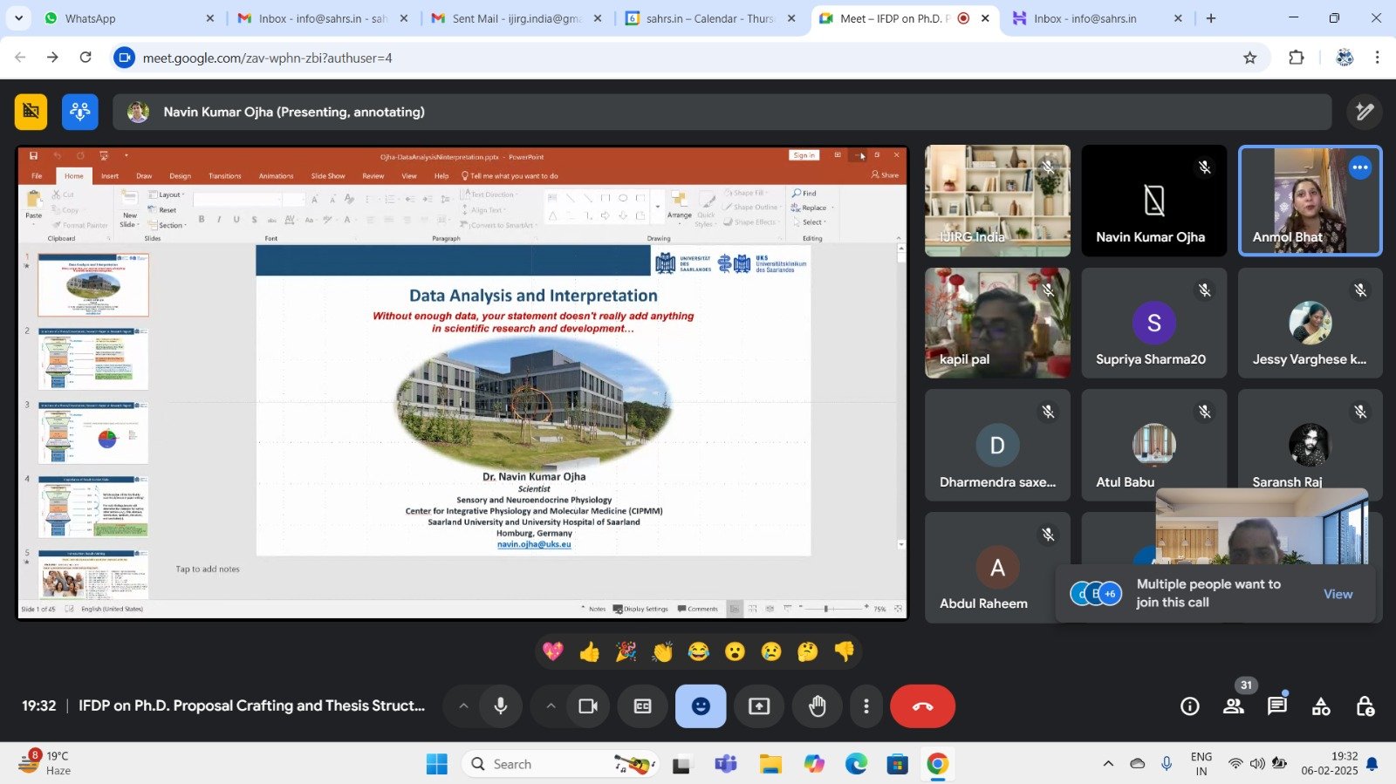Toggle the camera on or off

[588, 706]
